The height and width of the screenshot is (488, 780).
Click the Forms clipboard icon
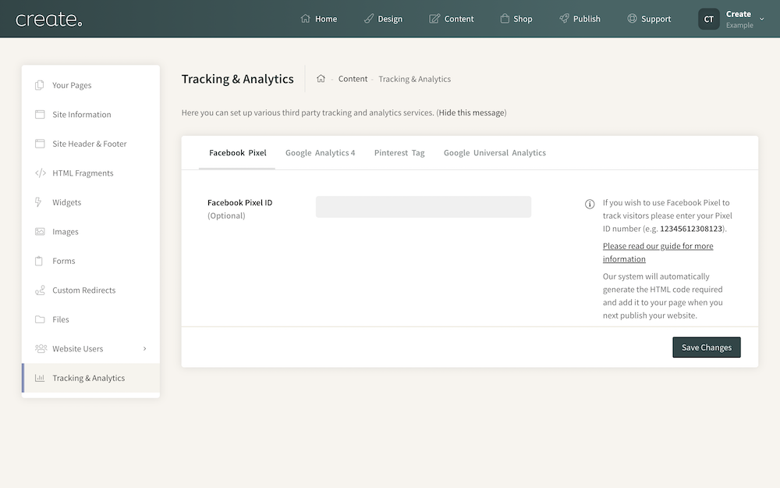click(39, 261)
